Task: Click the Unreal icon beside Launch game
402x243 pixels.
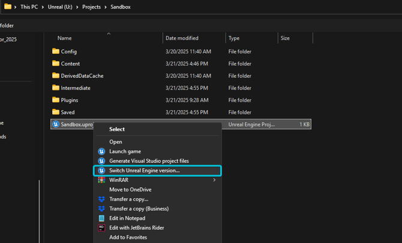Action: click(x=101, y=151)
